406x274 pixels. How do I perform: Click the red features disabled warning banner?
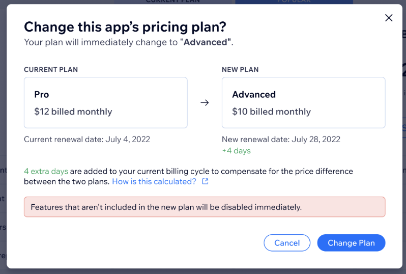[x=205, y=207]
